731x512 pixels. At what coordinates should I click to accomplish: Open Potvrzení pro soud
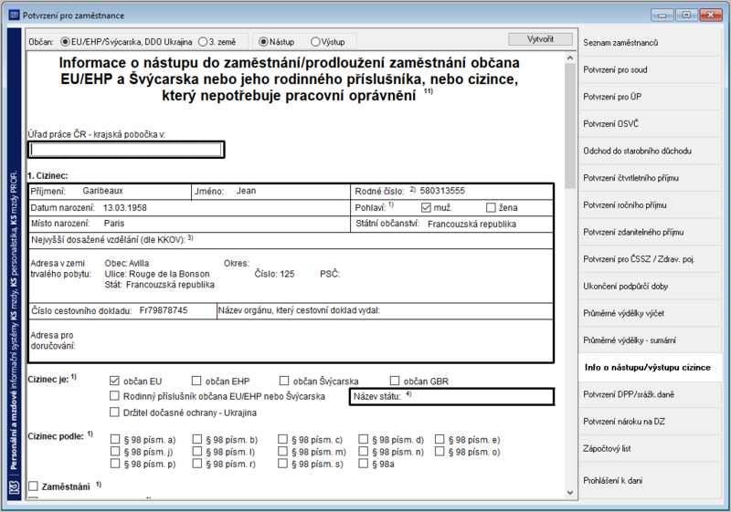(x=650, y=69)
